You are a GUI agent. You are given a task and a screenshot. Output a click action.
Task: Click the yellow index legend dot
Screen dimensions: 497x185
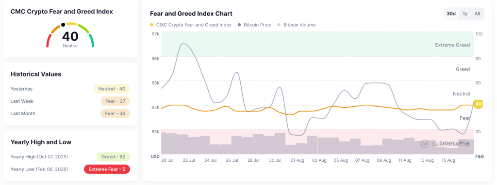coord(152,25)
